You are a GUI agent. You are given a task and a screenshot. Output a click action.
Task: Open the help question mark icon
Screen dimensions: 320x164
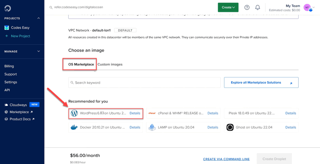247,7
